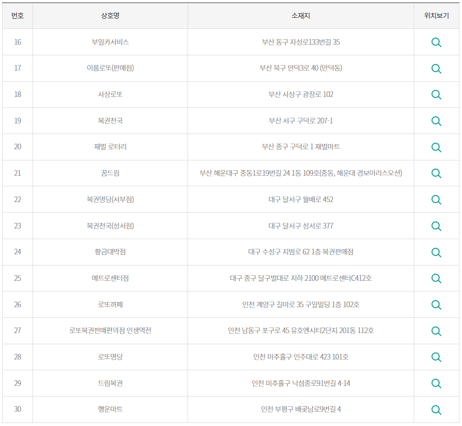Click store name 부일카서비스
The height and width of the screenshot is (426, 462).
click(x=110, y=42)
